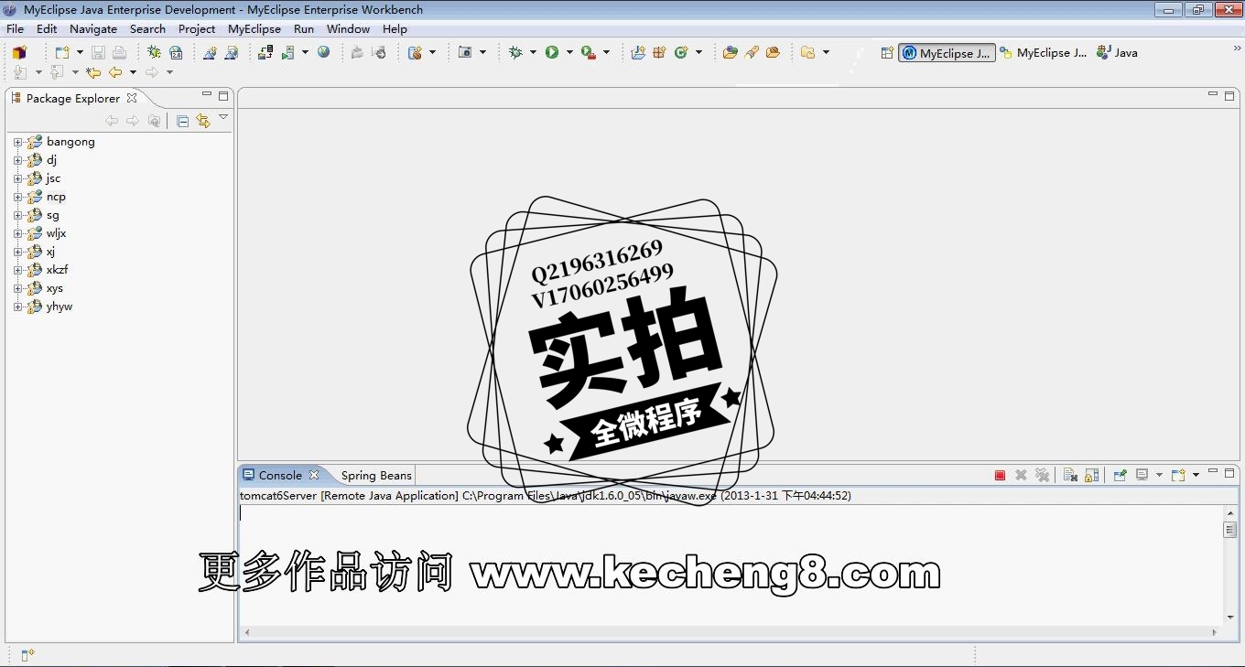Toggle Scroll Lock in Console
1245x667 pixels.
click(x=1091, y=475)
